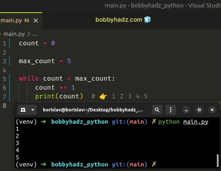Click the '1 2 3 4 5' comment text
This screenshot has width=221, height=171.
(x=130, y=97)
